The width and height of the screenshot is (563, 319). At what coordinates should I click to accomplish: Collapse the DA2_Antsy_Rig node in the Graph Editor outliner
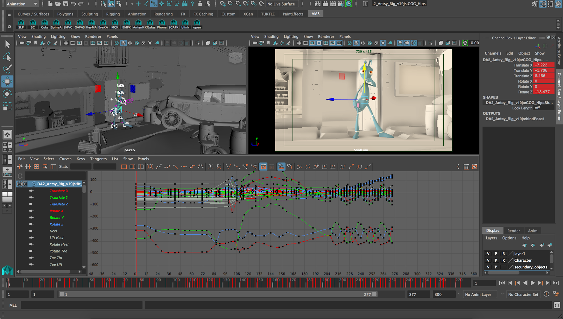[19, 184]
